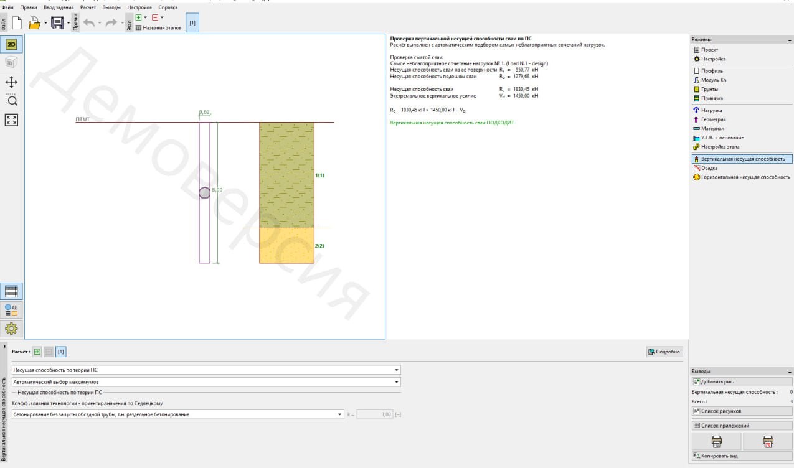Click the Подробно button
The width and height of the screenshot is (794, 468).
664,352
